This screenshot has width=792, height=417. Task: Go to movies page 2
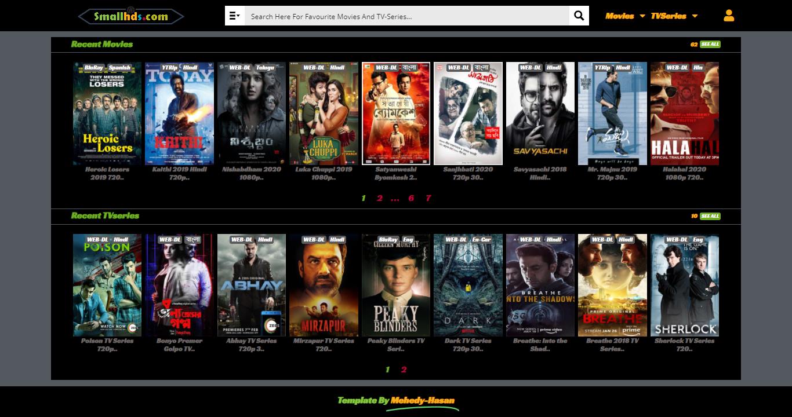380,198
